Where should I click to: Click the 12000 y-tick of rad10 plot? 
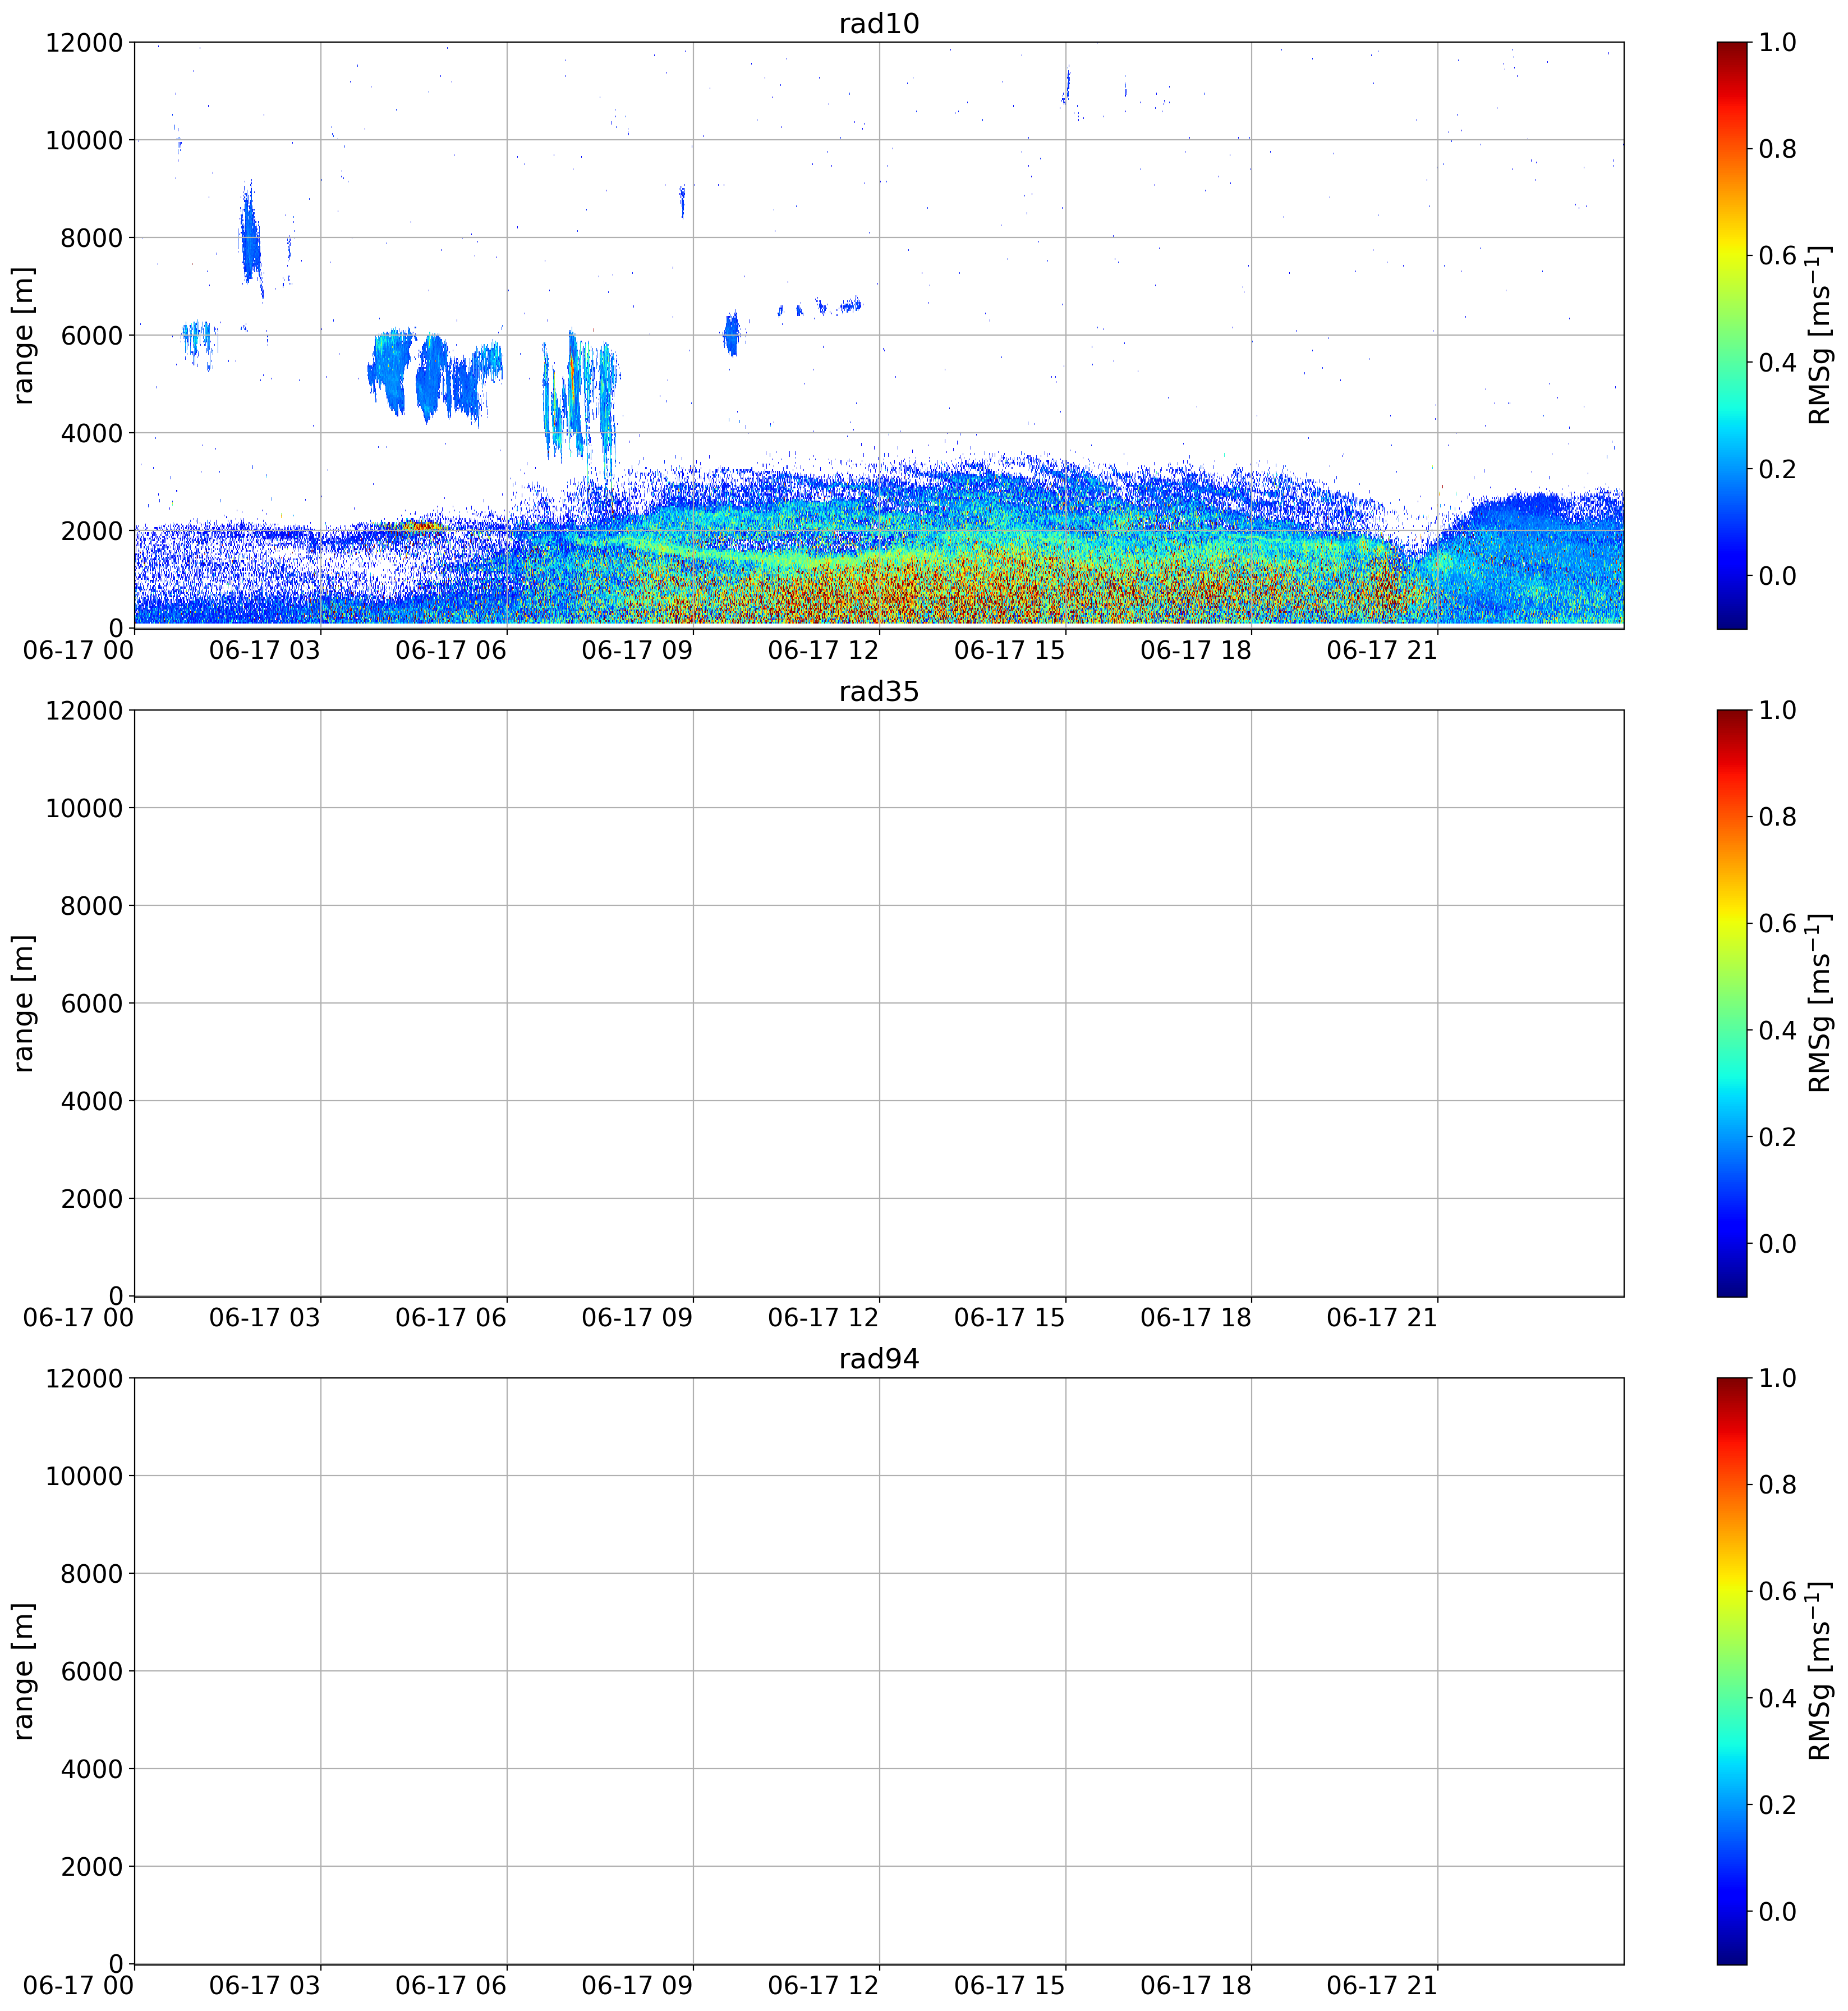(x=84, y=43)
